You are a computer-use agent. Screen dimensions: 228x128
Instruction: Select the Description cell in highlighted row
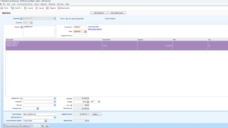[x=54, y=46]
